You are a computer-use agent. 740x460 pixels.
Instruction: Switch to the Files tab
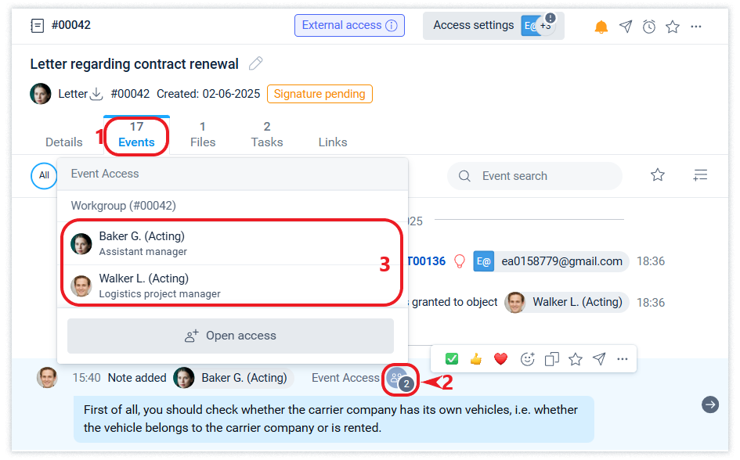click(203, 135)
